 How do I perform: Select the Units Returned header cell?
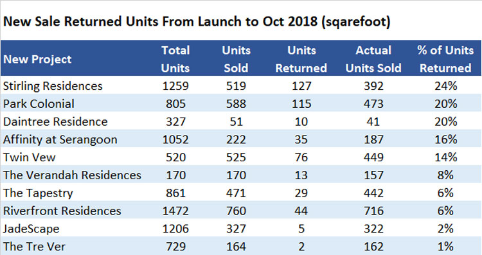pyautogui.click(x=301, y=59)
